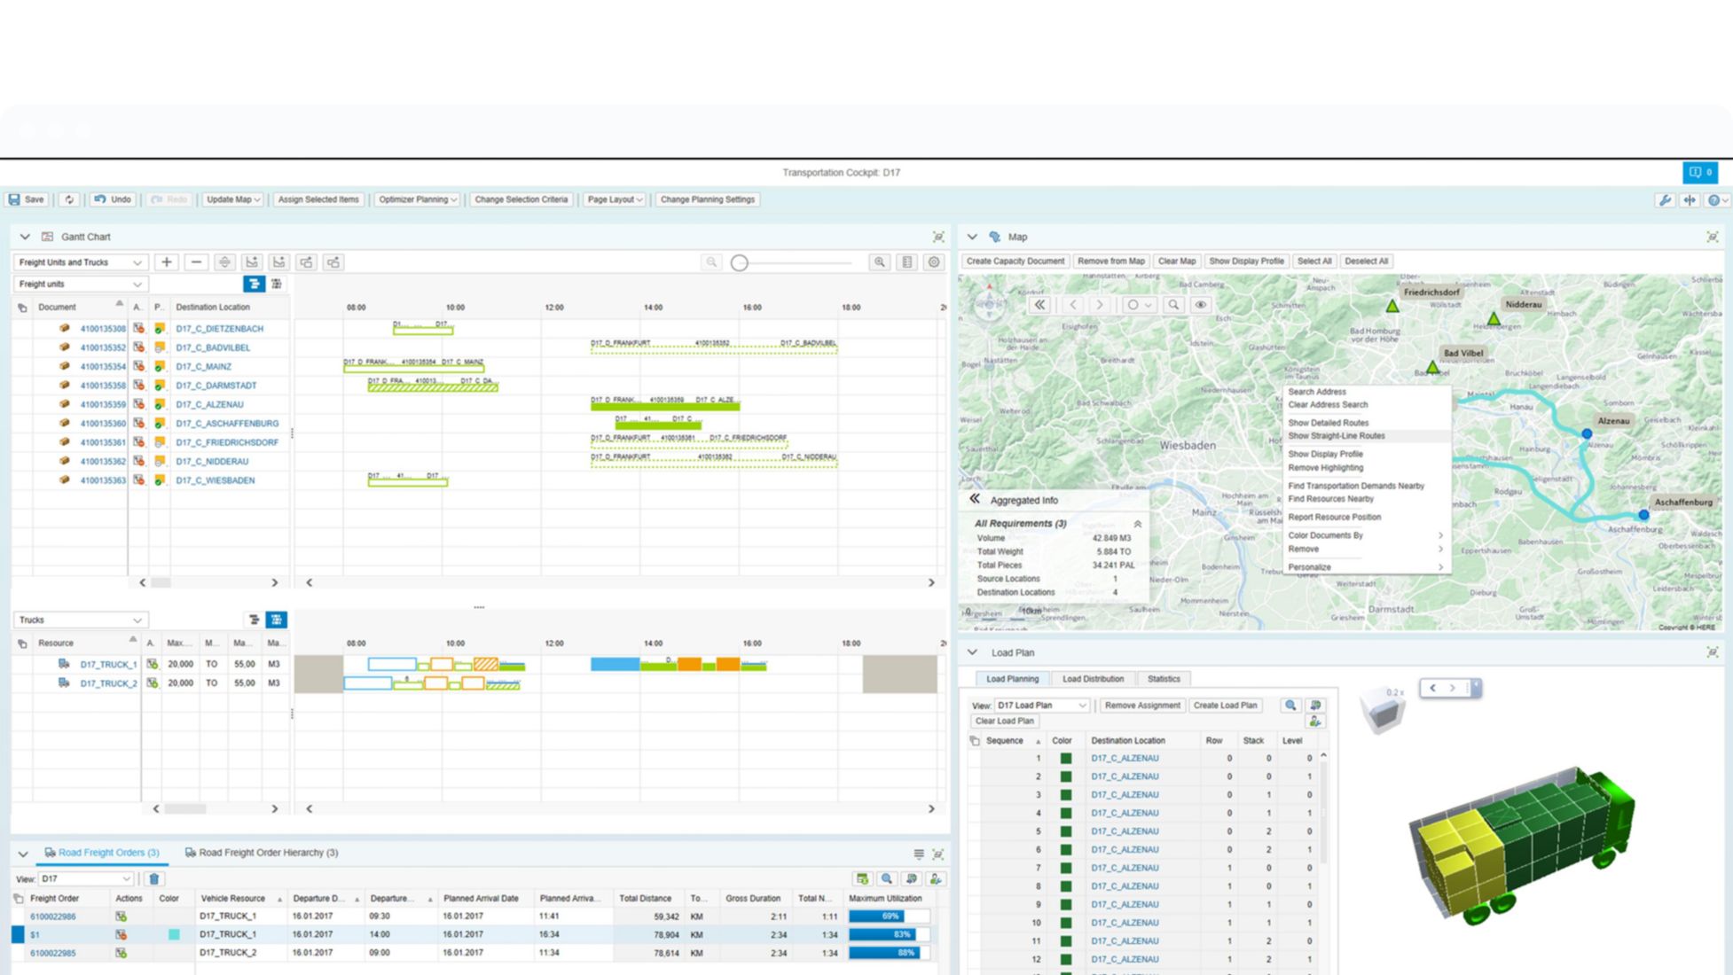This screenshot has height=975, width=1733.
Task: Click the delete trash icon beside View D17
Action: click(153, 879)
